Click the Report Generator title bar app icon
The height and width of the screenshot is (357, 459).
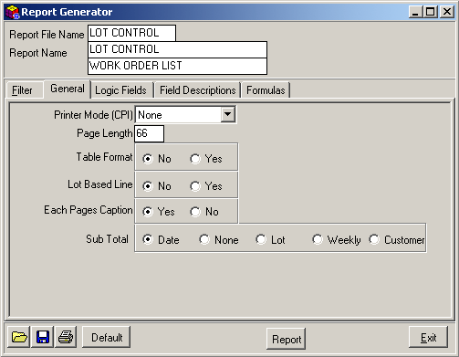point(13,12)
